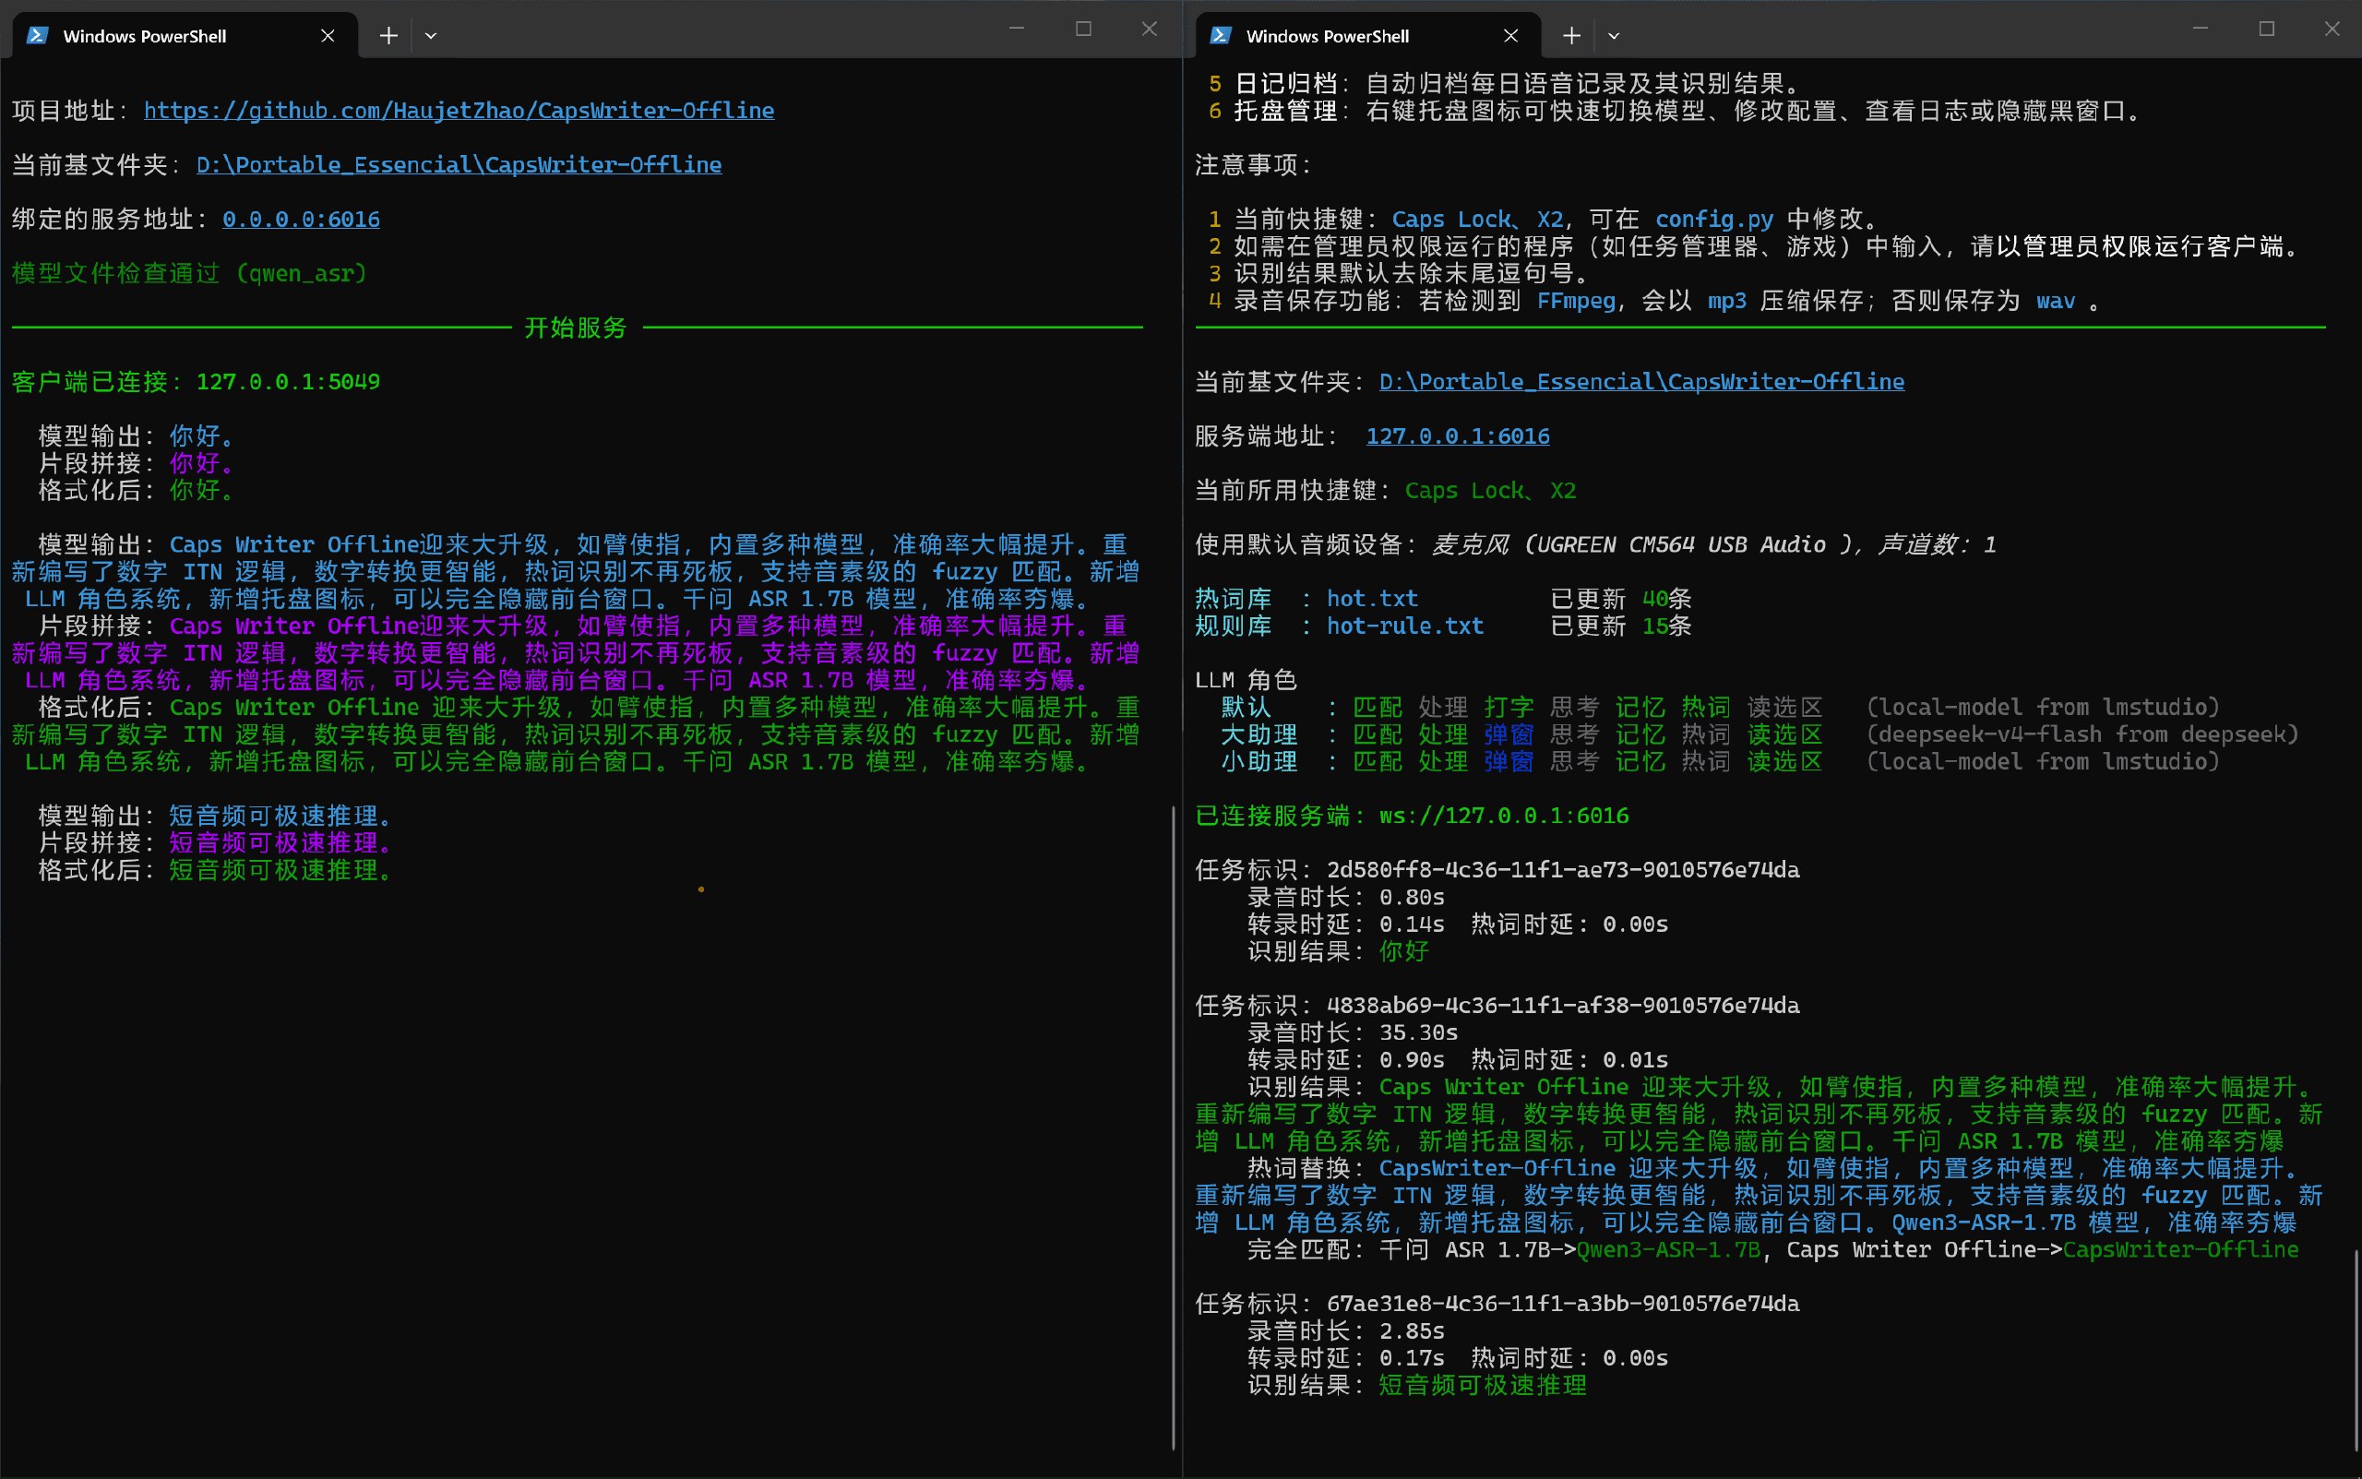Click '读选区' in the 默认 role row
Viewport: 2362px width, 1479px height.
(x=1785, y=708)
